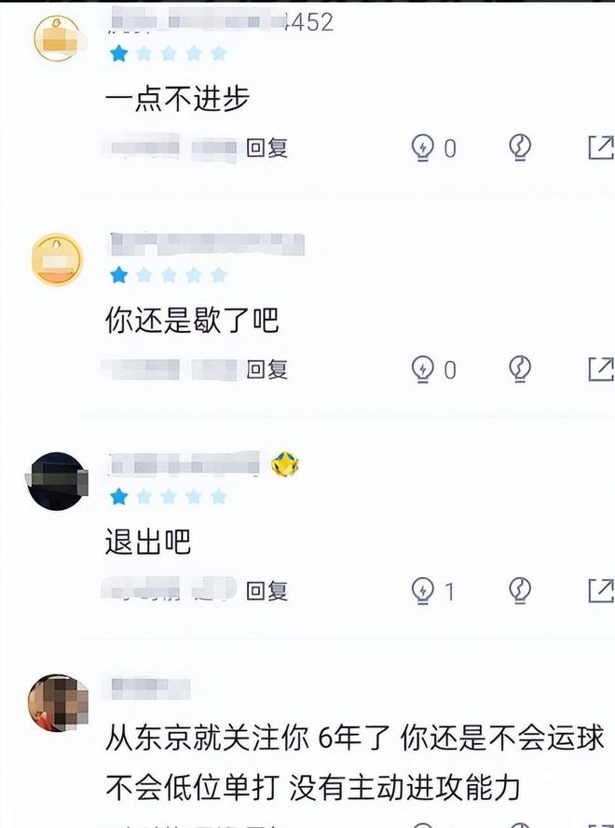Like the comment '退出吧'
Screen dimensions: 615x828
pos(423,590)
